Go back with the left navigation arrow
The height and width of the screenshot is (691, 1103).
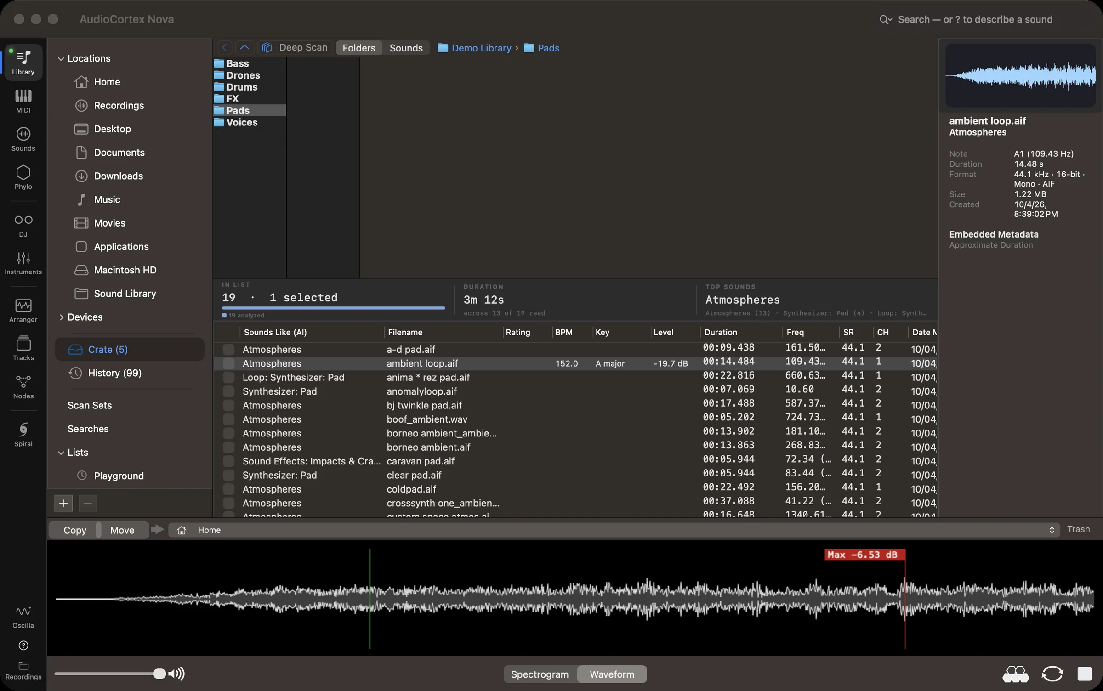click(225, 47)
